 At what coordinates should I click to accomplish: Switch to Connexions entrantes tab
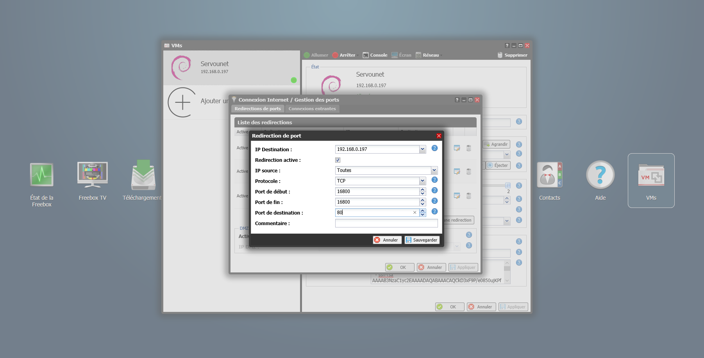(312, 109)
